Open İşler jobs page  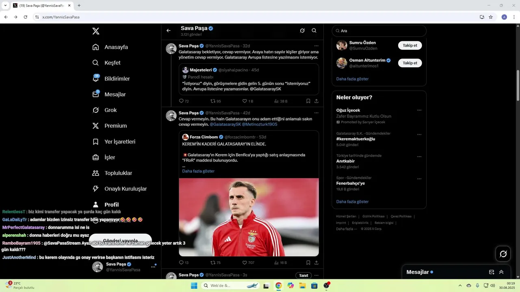click(x=104, y=157)
